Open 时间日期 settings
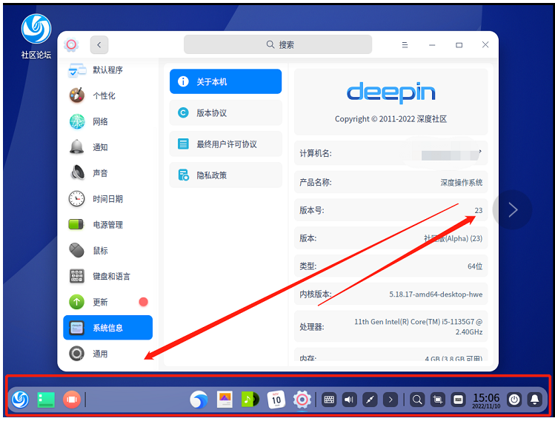Viewport: 555px width, 421px height. point(107,199)
